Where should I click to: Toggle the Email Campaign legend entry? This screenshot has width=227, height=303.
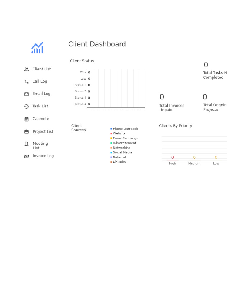(x=124, y=138)
